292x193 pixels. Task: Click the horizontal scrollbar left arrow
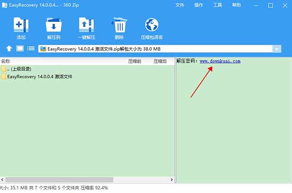click(x=2, y=180)
